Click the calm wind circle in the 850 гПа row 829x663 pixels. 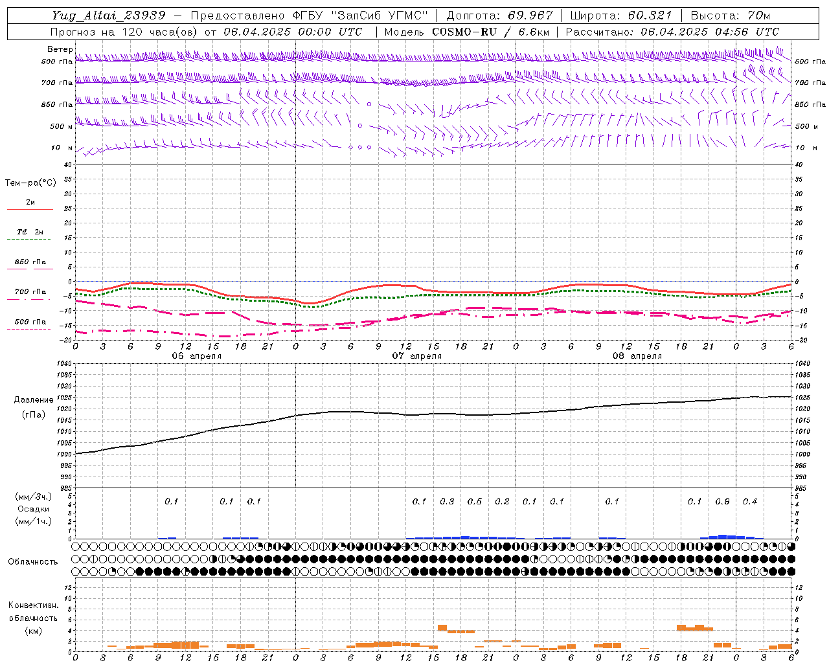tap(369, 104)
